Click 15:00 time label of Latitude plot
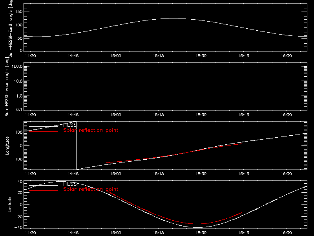The image size is (314, 236). [115, 233]
